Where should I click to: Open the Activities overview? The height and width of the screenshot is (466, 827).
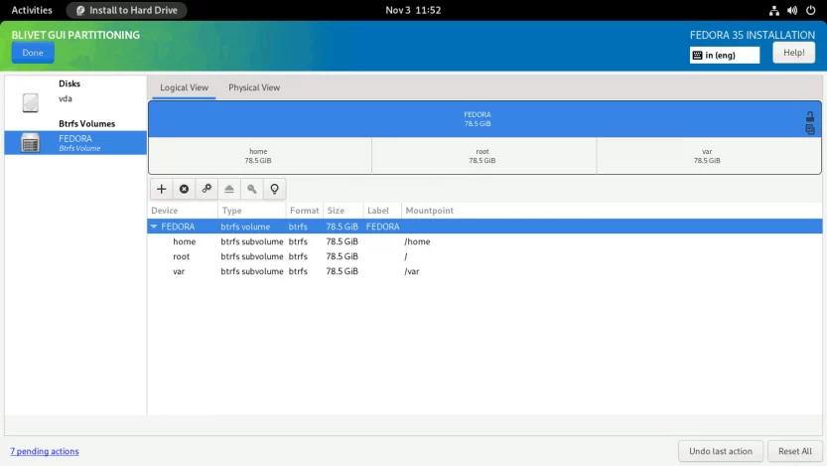pos(32,10)
